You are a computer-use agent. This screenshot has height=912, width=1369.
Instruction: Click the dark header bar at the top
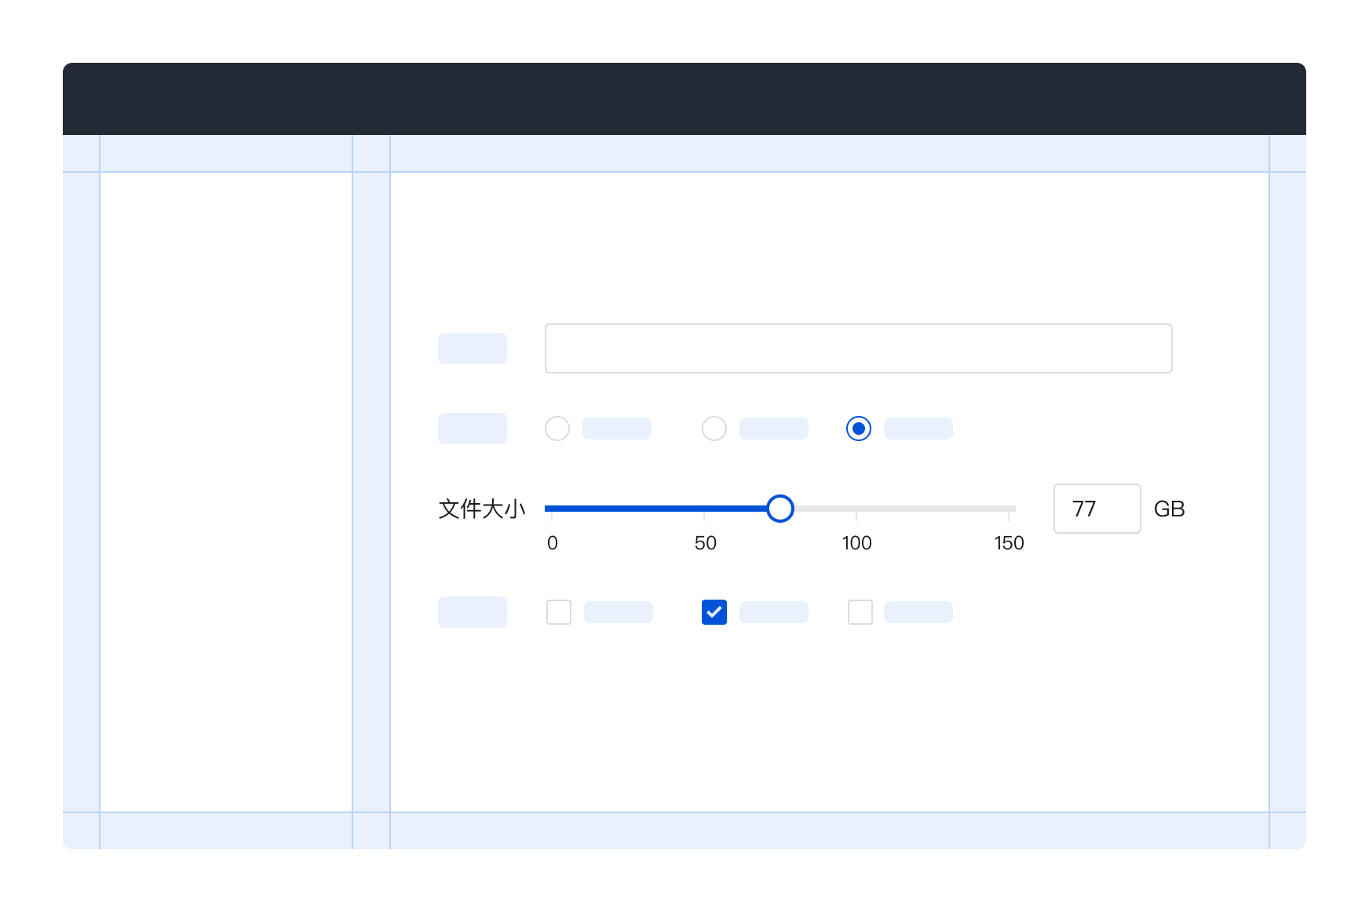click(684, 99)
